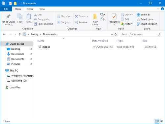Image resolution: width=165 pixels, height=124 pixels.
Task: Open Documents in the navigation pane
Action: pos(18,59)
